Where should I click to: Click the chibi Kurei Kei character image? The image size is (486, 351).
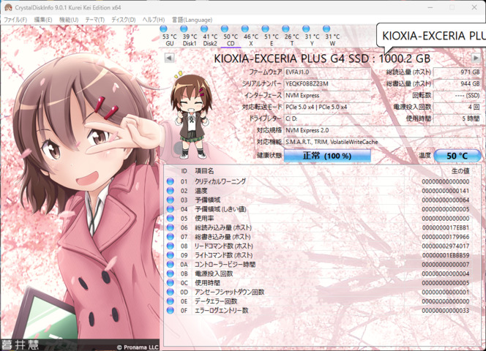191,116
